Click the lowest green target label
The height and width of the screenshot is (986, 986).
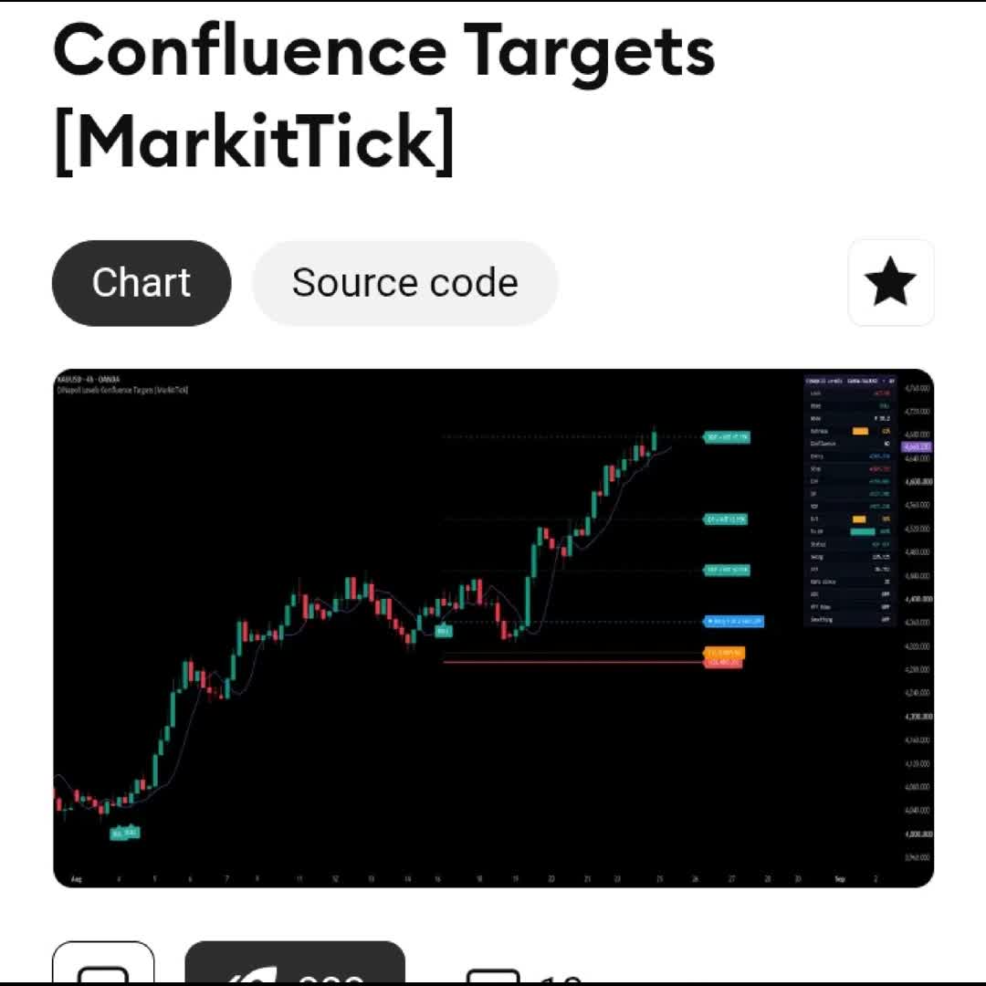tap(727, 571)
